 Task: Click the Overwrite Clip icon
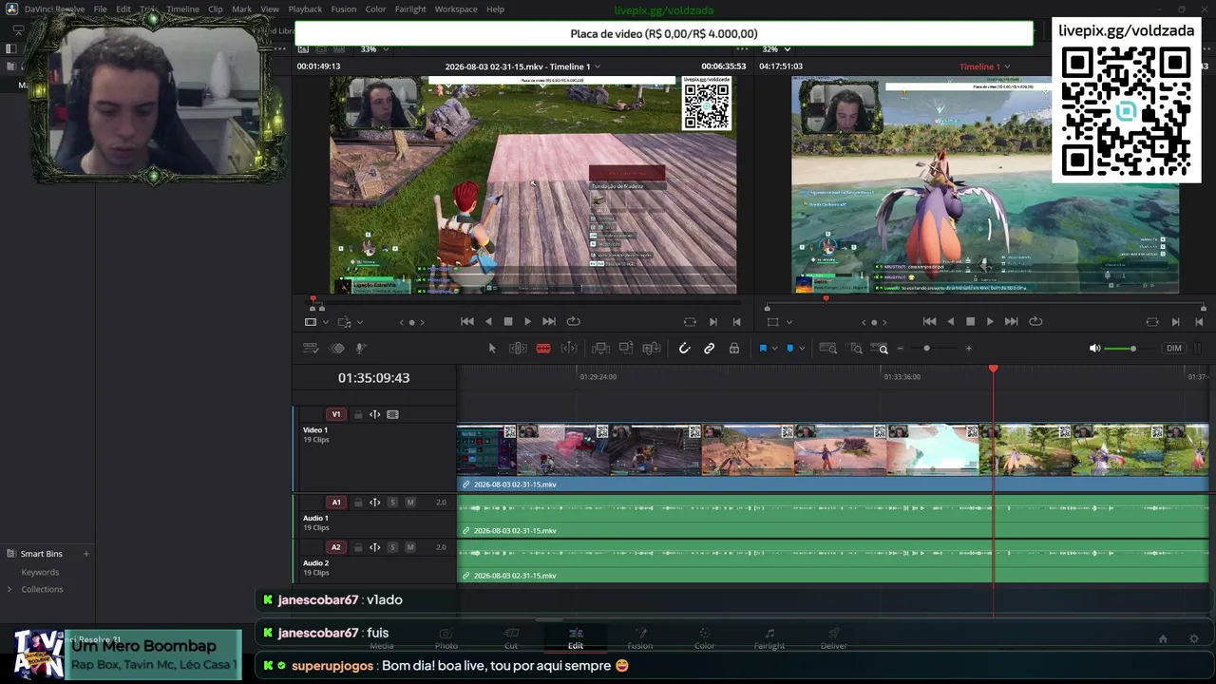(x=626, y=349)
